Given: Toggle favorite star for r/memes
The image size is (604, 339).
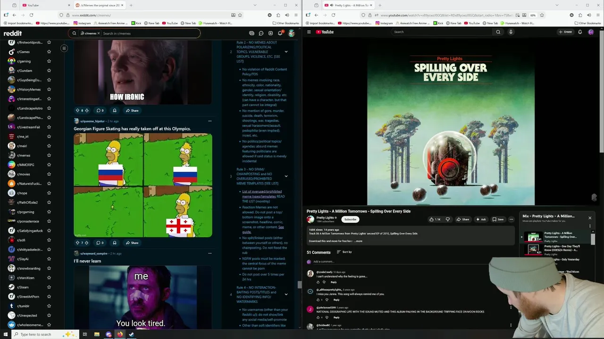Looking at the screenshot, I should (x=49, y=155).
